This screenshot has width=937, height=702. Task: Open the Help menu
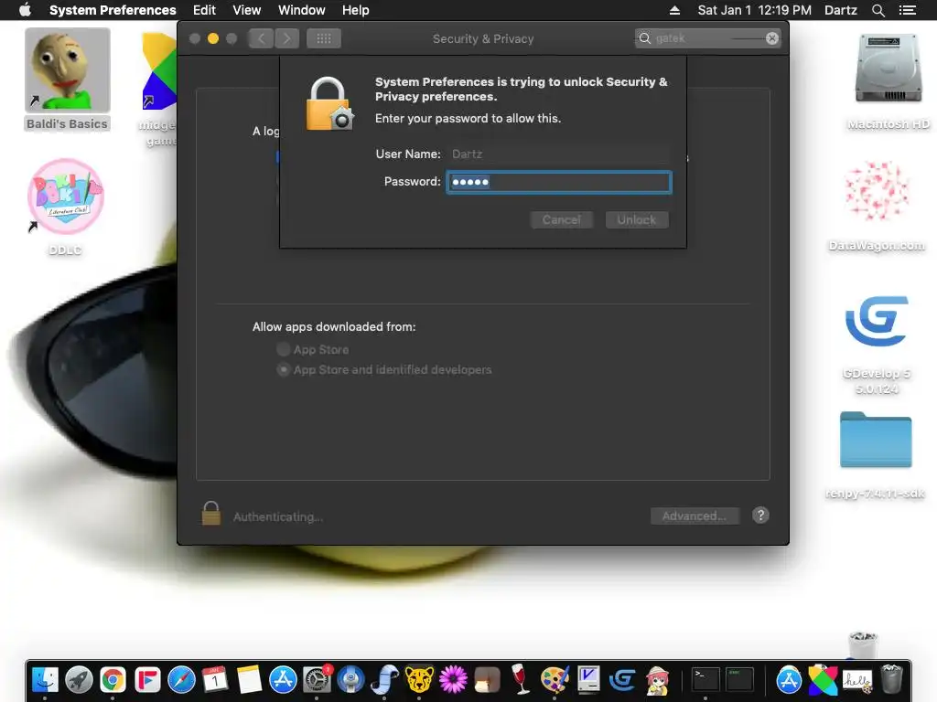[x=356, y=10]
